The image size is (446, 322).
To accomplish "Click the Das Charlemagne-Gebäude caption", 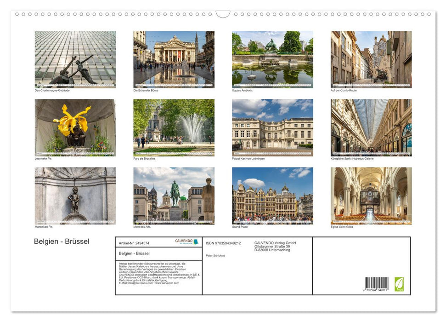I will (x=52, y=90).
